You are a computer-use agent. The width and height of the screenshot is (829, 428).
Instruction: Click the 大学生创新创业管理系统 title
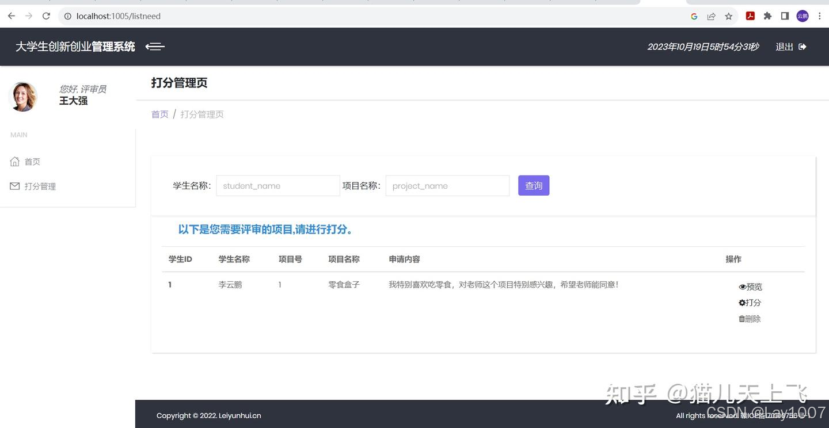[x=75, y=47]
